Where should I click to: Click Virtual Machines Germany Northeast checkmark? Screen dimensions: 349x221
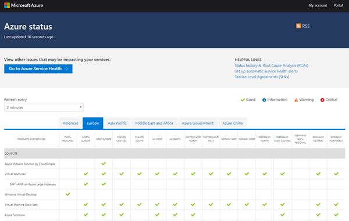click(336, 174)
